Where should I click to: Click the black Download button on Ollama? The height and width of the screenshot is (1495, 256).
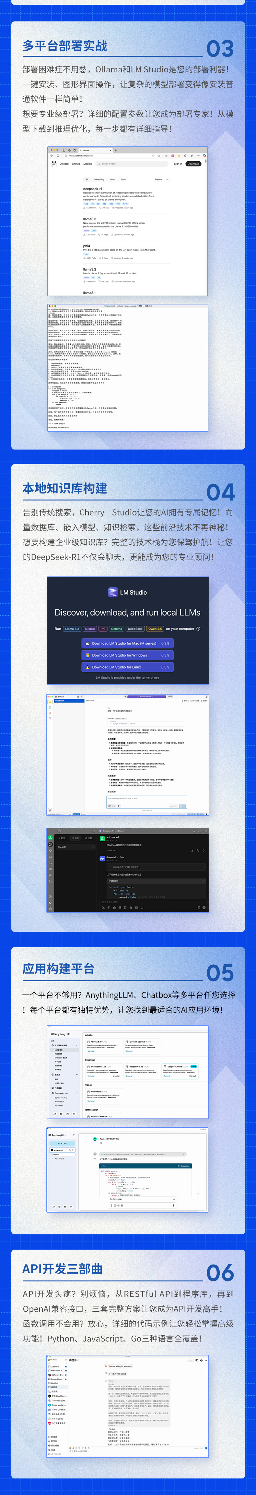coord(193,164)
